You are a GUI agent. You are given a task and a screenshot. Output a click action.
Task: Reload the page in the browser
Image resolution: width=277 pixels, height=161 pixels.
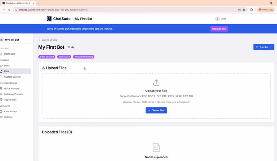(x=9, y=10)
